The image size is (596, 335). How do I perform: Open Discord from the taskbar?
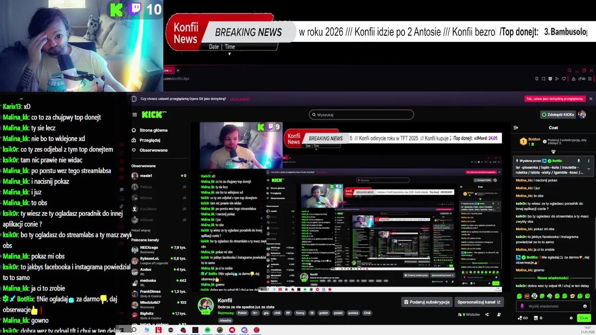(244, 330)
